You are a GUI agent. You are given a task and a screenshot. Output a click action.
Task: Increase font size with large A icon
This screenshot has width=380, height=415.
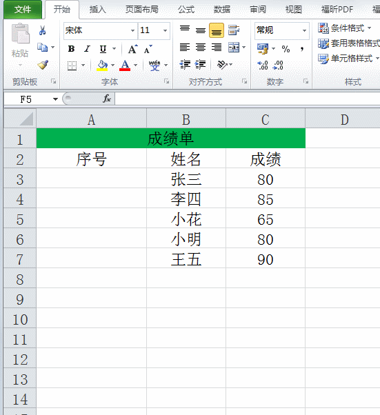click(132, 49)
